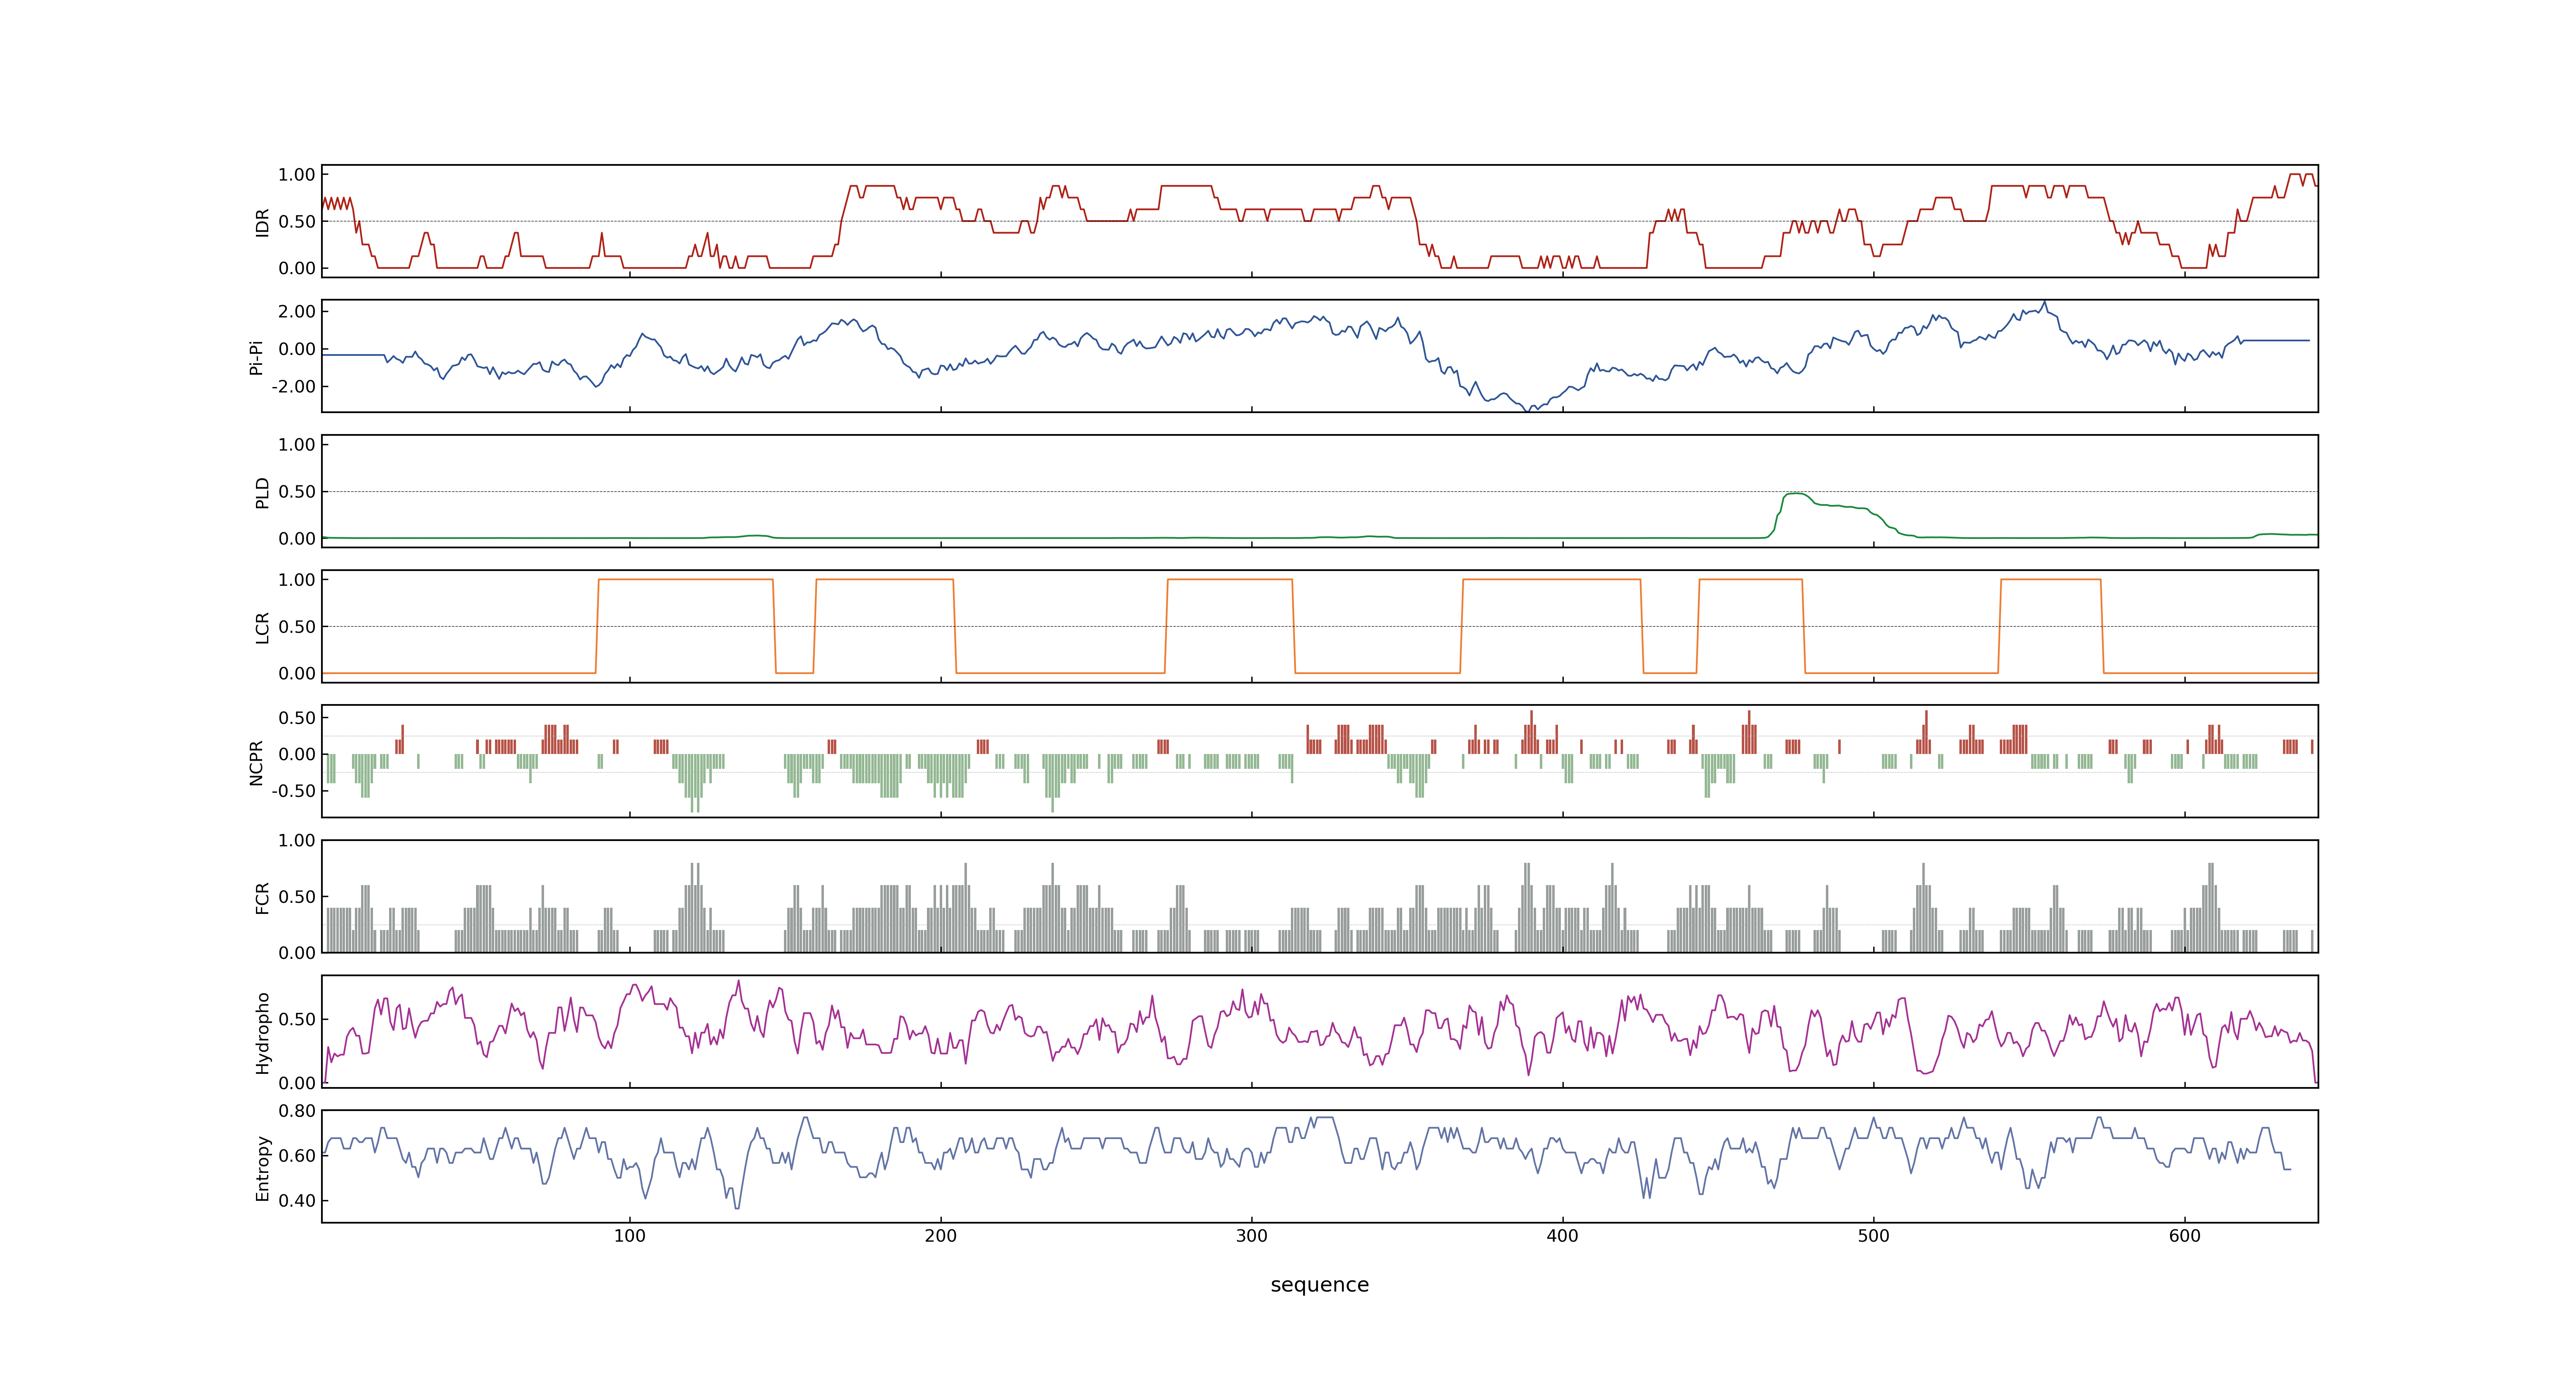
Task: Click the green PLD peak near 470
Action: (x=1796, y=494)
